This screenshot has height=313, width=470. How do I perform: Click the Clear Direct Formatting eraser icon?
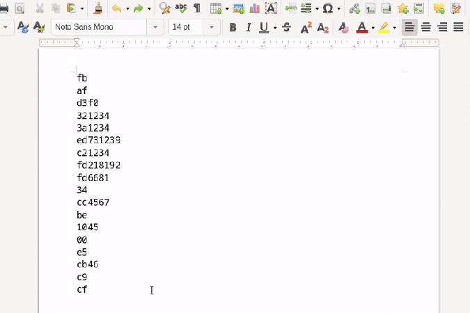click(x=343, y=28)
